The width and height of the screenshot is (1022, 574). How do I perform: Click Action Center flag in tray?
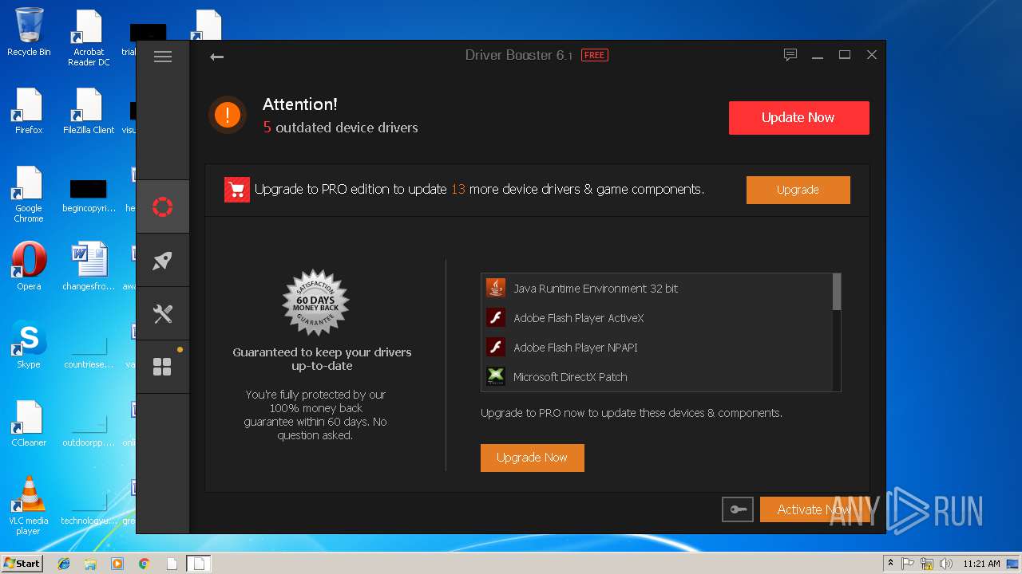coord(908,564)
